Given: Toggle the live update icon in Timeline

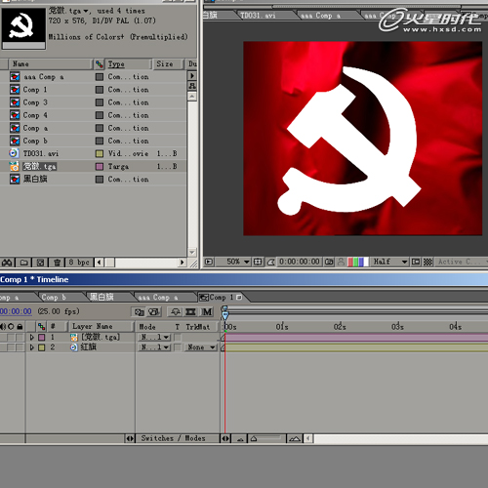Looking at the screenshot, I should (140, 312).
